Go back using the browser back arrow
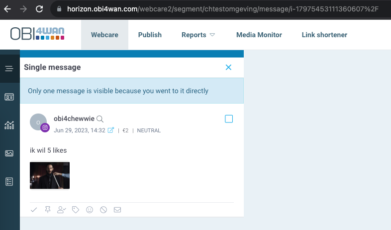 click(x=7, y=9)
